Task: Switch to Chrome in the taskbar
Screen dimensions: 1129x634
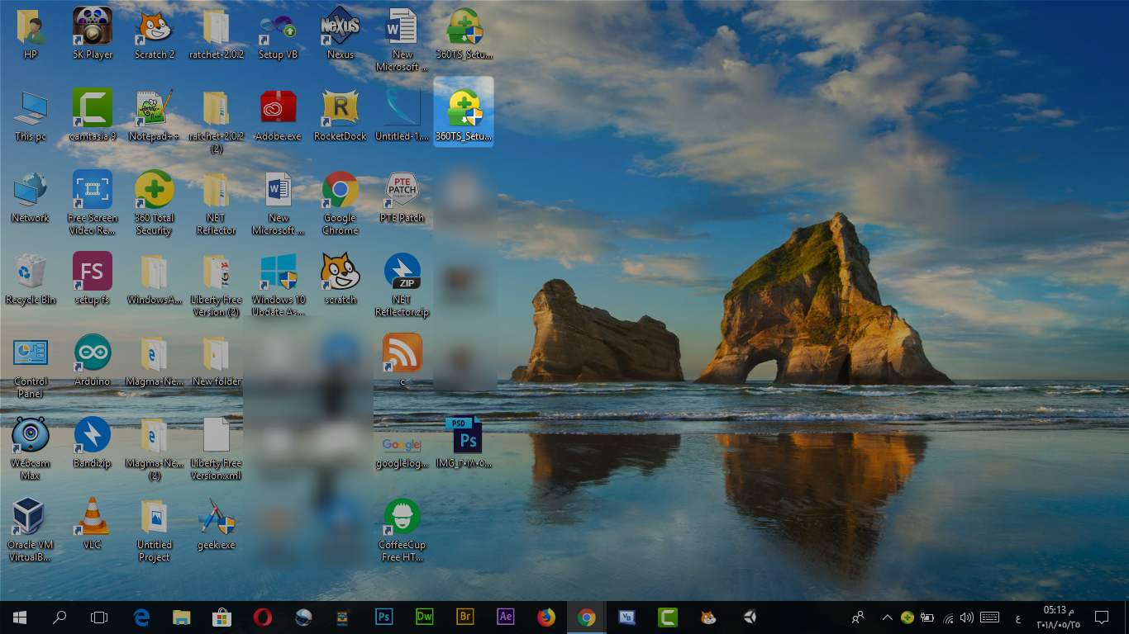Action: (x=587, y=617)
